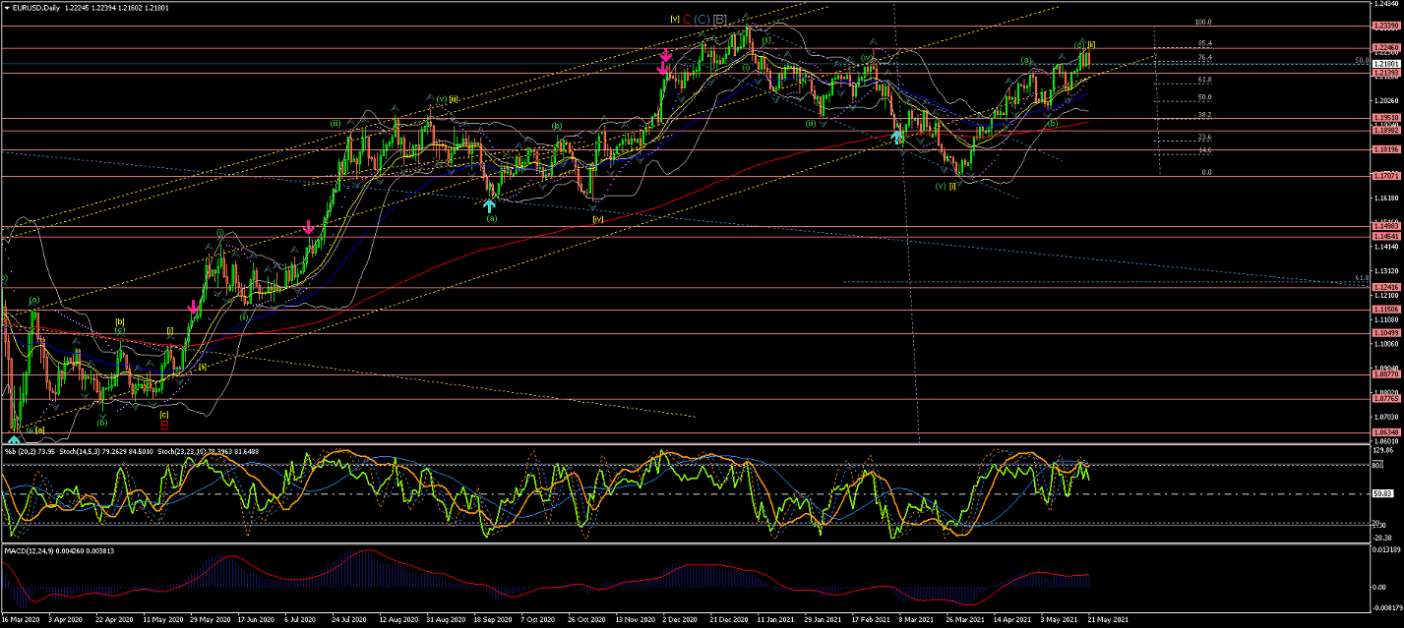
Task: Select the Fibonacci 61.8 retracement label
Action: 1204,80
